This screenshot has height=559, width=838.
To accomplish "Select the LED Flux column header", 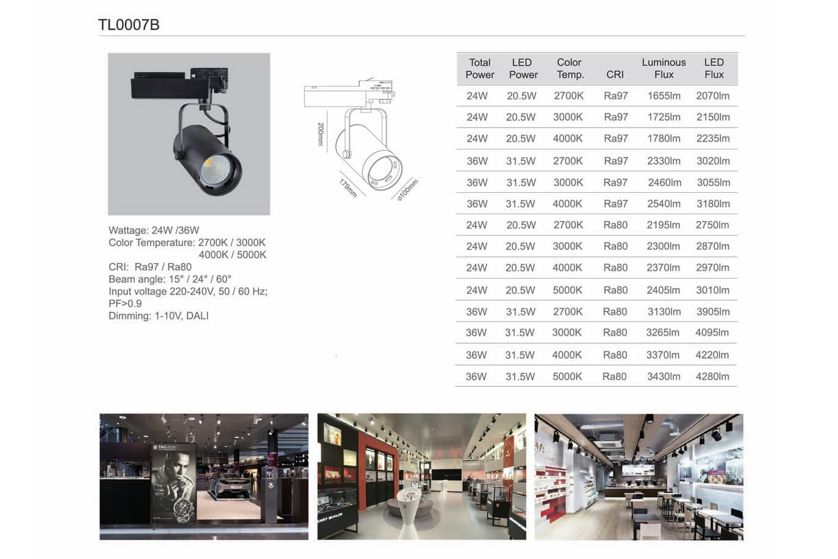I will pos(714,68).
